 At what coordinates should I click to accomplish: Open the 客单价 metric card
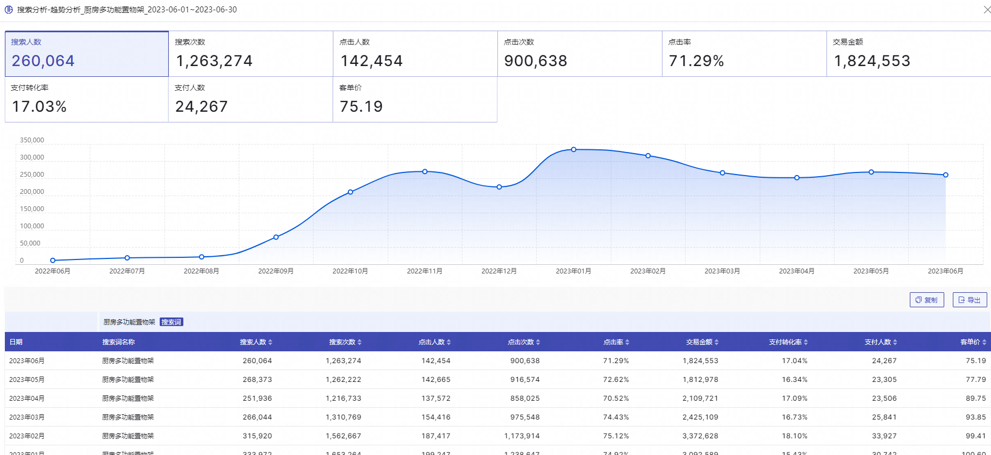click(415, 99)
